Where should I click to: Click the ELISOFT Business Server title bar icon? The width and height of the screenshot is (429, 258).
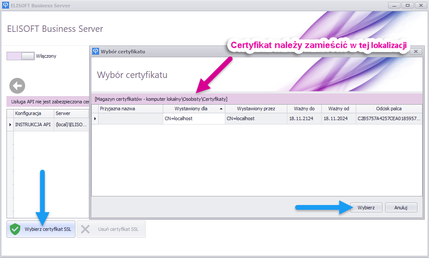click(x=5, y=6)
